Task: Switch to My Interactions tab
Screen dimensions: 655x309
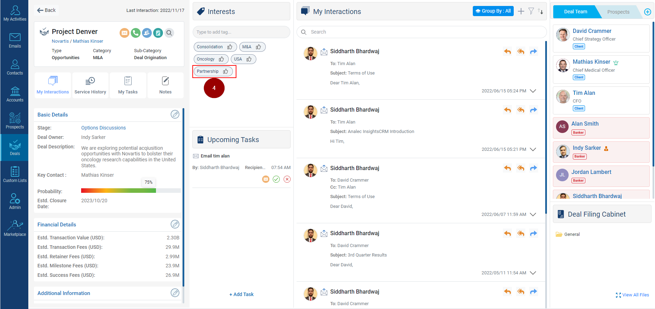Action: (x=53, y=85)
